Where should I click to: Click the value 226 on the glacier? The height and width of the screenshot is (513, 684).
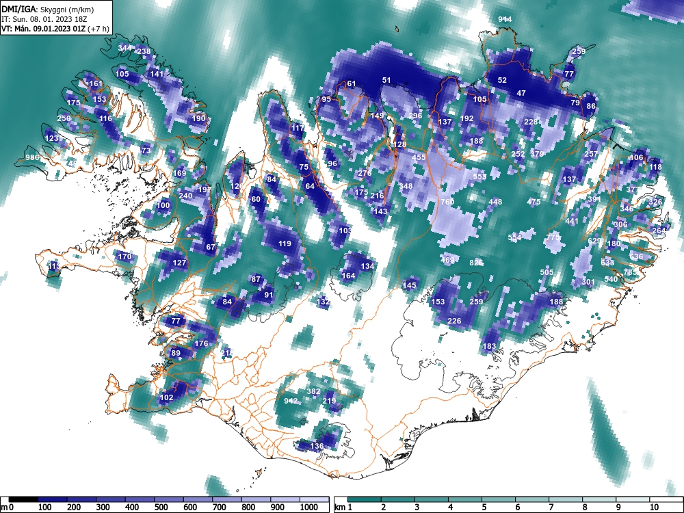454,321
